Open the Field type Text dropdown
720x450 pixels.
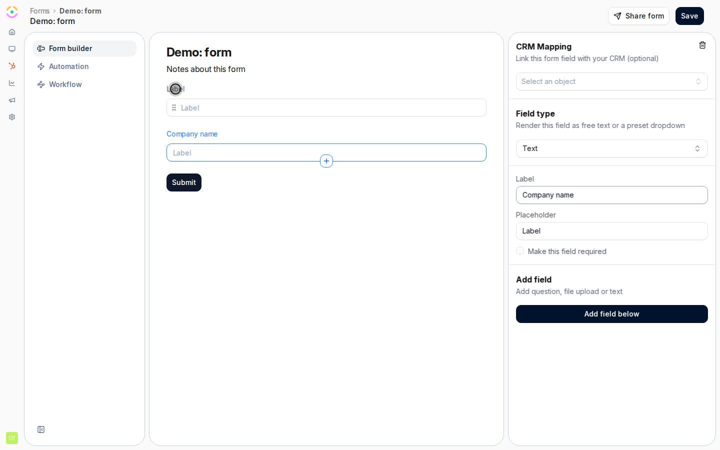pos(612,148)
